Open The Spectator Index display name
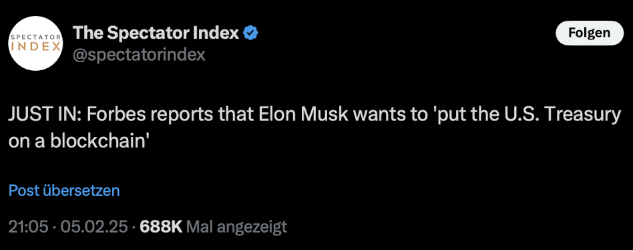The image size is (633, 250). click(156, 33)
